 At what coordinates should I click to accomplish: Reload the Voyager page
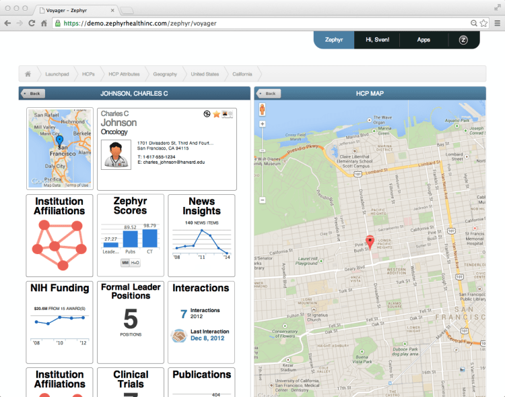coord(32,23)
